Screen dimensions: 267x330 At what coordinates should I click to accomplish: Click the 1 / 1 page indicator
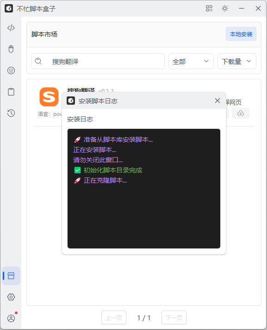[144, 318]
